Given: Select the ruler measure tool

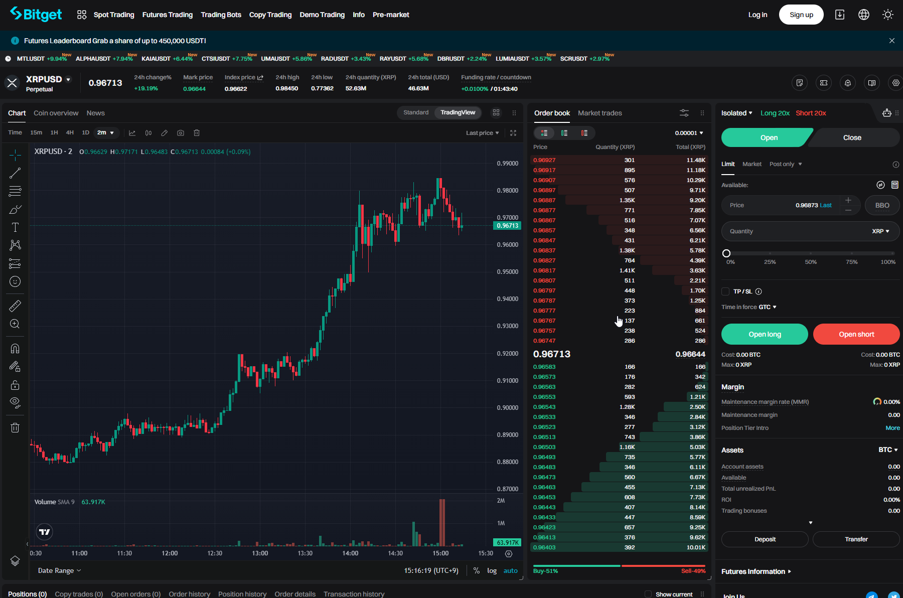Looking at the screenshot, I should [15, 306].
